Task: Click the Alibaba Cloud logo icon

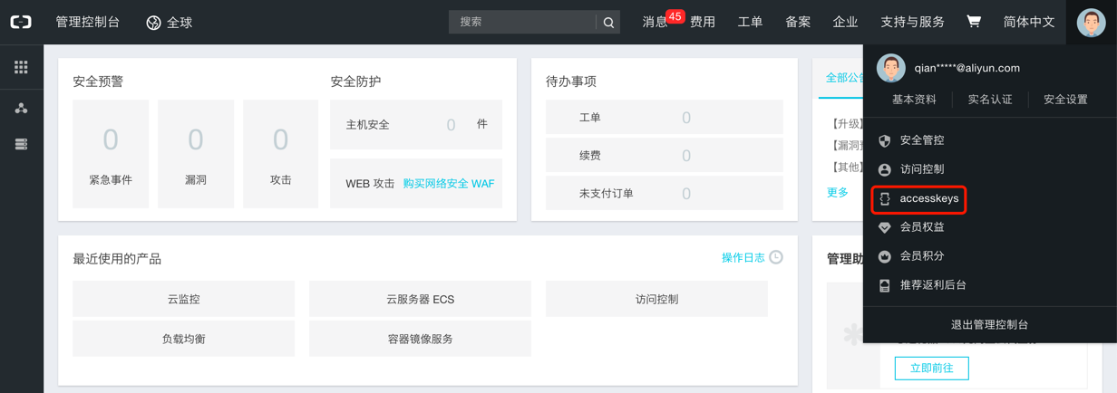Action: click(21, 22)
